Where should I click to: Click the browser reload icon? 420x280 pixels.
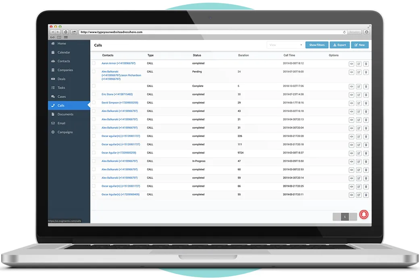344,32
